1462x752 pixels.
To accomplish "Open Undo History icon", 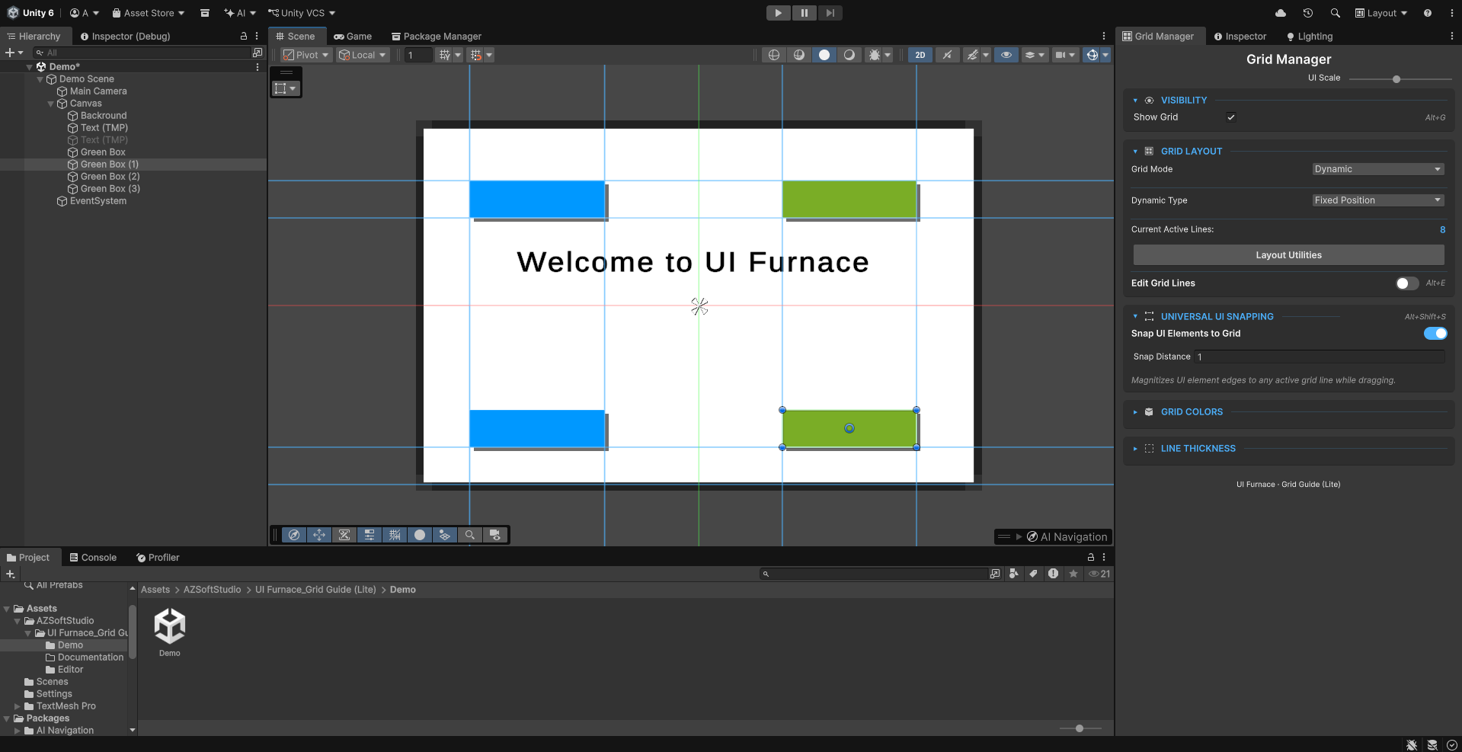I will (1308, 13).
